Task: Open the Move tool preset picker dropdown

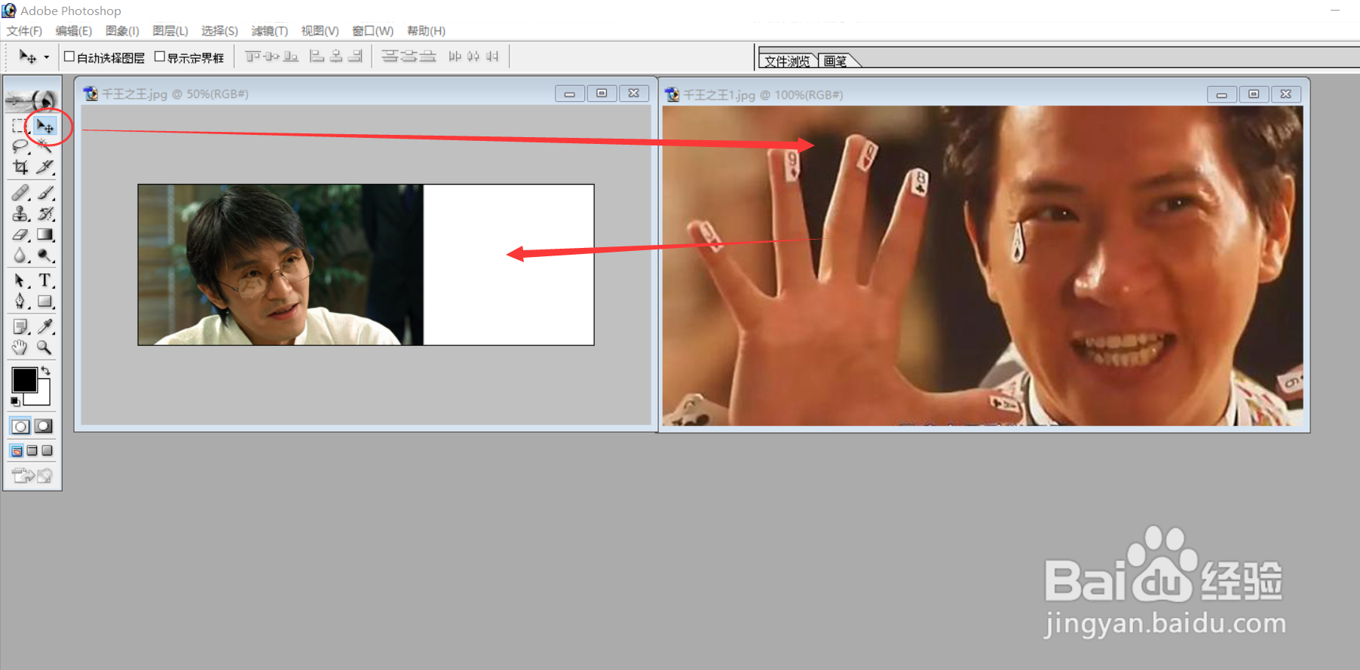Action: 47,57
